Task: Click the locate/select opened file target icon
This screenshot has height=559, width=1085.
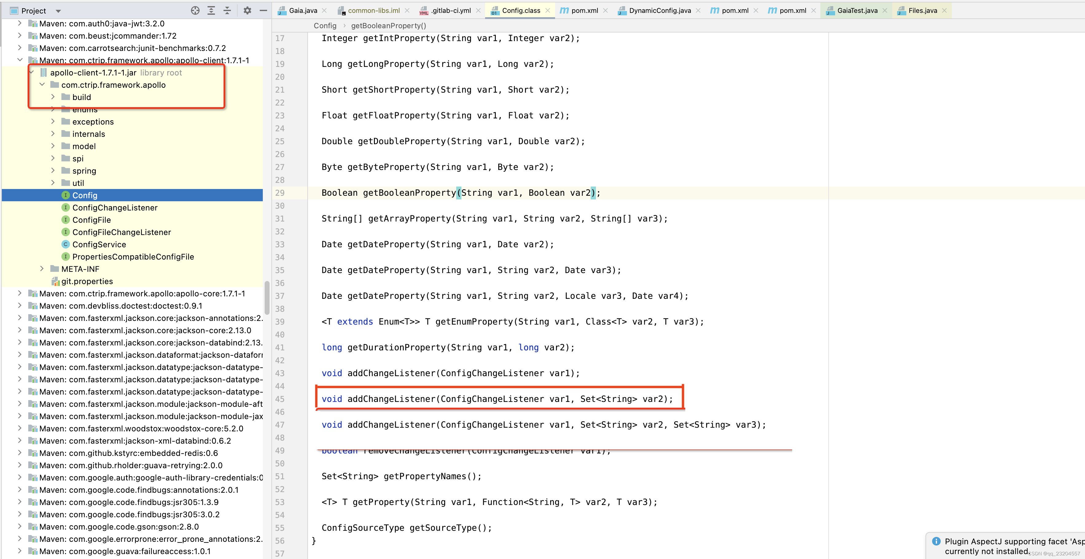Action: 195,10
